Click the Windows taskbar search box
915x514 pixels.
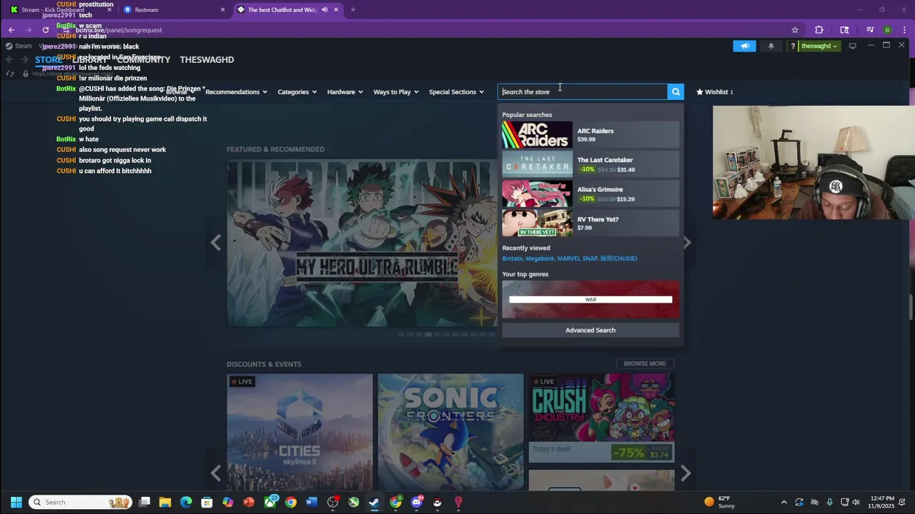80,502
